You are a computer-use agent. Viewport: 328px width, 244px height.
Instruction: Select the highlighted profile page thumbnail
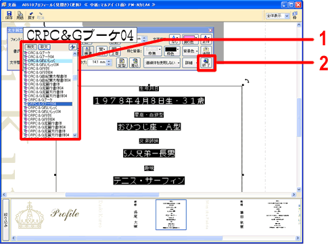click(x=171, y=214)
